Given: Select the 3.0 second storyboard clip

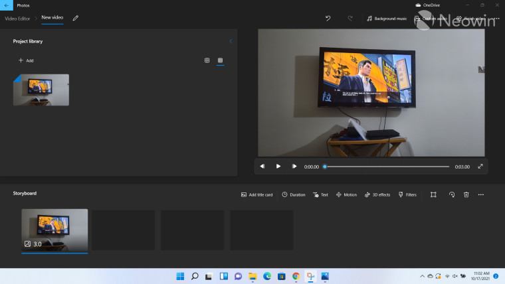Looking at the screenshot, I should [54, 230].
